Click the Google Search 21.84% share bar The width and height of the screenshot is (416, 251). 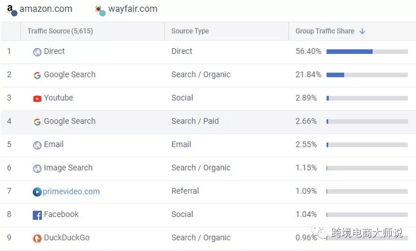pyautogui.click(x=367, y=75)
